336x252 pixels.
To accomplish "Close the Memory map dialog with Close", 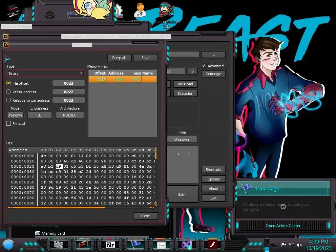I will point(145,216).
